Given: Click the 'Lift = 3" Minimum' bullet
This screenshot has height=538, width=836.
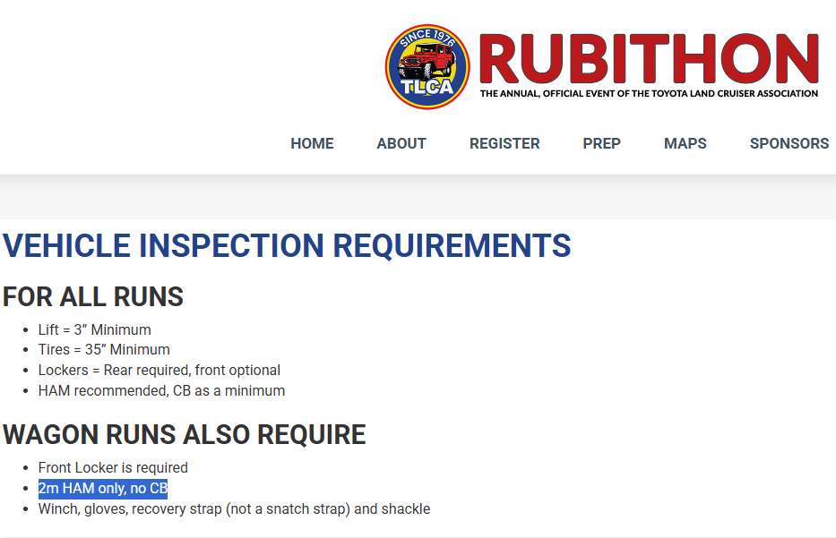Looking at the screenshot, I should coord(94,329).
